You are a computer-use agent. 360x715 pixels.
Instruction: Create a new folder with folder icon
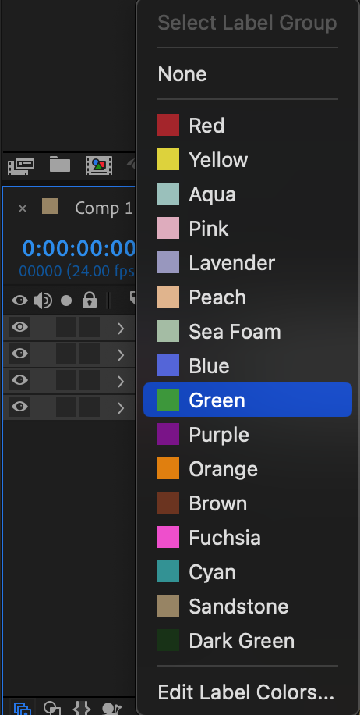coord(60,165)
